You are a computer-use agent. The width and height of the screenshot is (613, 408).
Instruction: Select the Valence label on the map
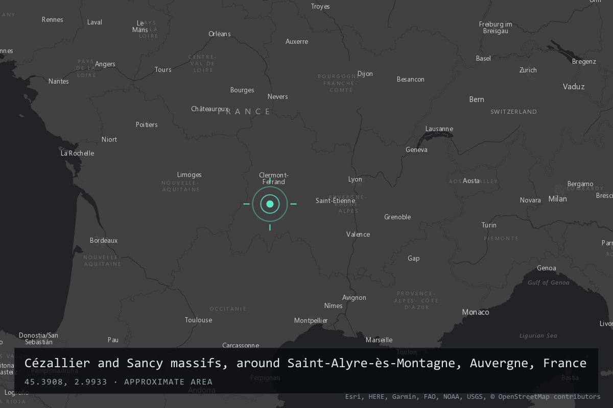pyautogui.click(x=358, y=234)
